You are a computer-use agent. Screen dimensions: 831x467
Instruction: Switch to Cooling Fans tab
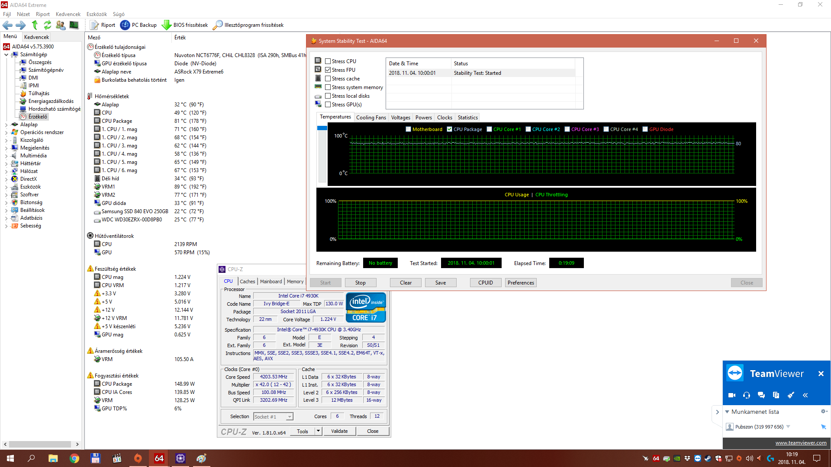pos(371,118)
